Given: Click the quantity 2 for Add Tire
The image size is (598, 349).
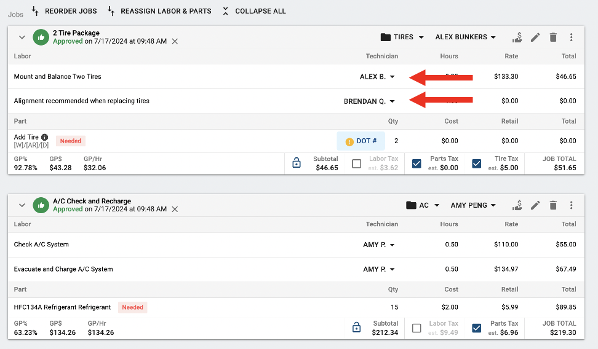Looking at the screenshot, I should coord(396,141).
